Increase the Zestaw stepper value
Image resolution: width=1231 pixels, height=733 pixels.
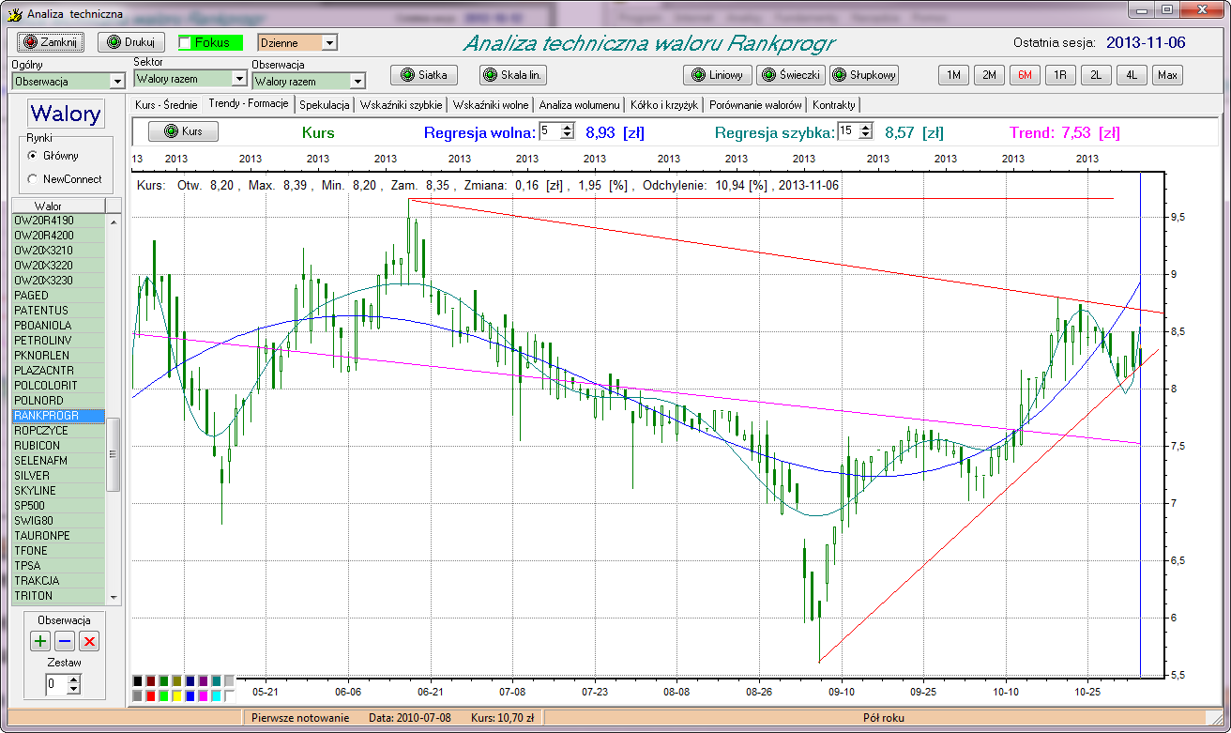pyautogui.click(x=74, y=680)
